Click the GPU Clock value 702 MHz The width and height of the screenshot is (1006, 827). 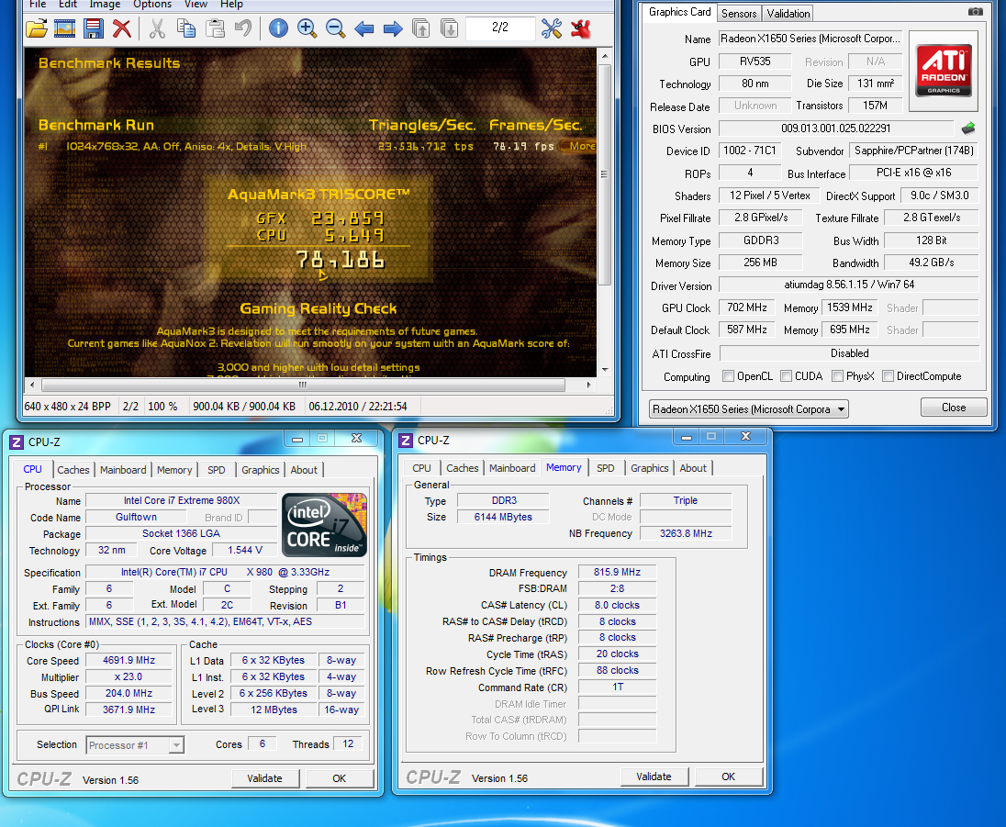(x=747, y=307)
